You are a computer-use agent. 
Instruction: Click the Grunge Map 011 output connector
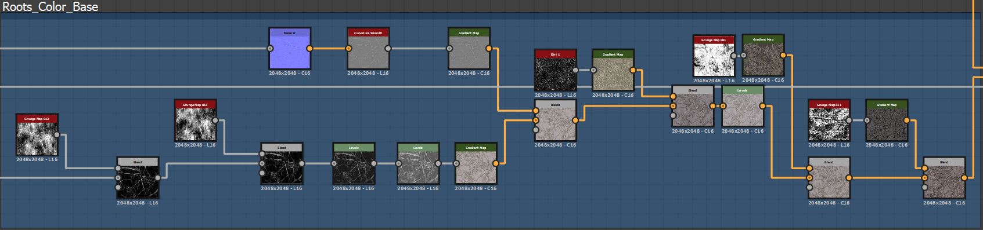(849, 121)
